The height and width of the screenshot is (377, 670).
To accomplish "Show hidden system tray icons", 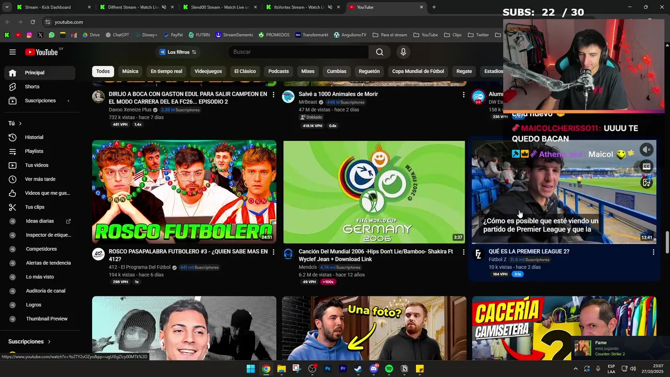I will tap(575, 369).
